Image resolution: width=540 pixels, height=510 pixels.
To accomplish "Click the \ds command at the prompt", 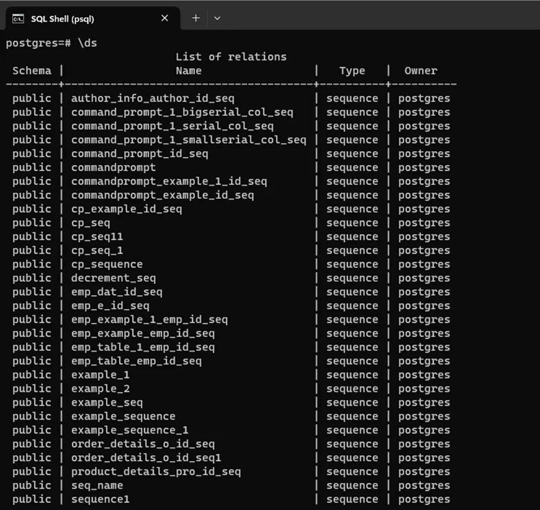I will [87, 43].
